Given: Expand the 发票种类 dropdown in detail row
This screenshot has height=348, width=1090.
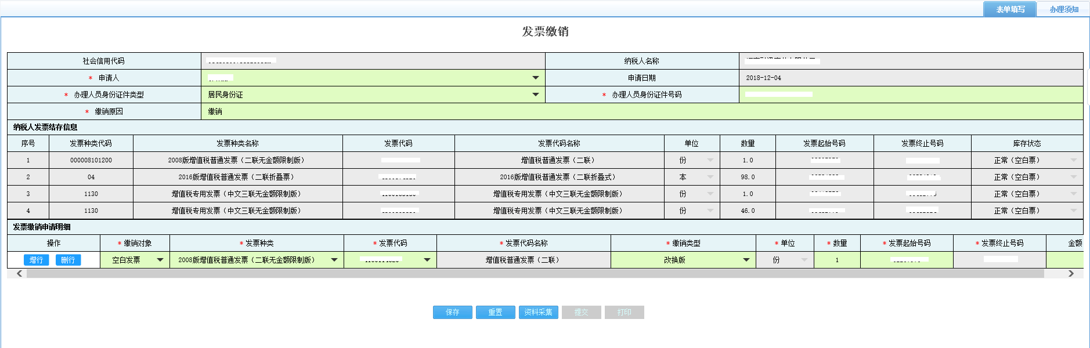Looking at the screenshot, I should pos(334,260).
